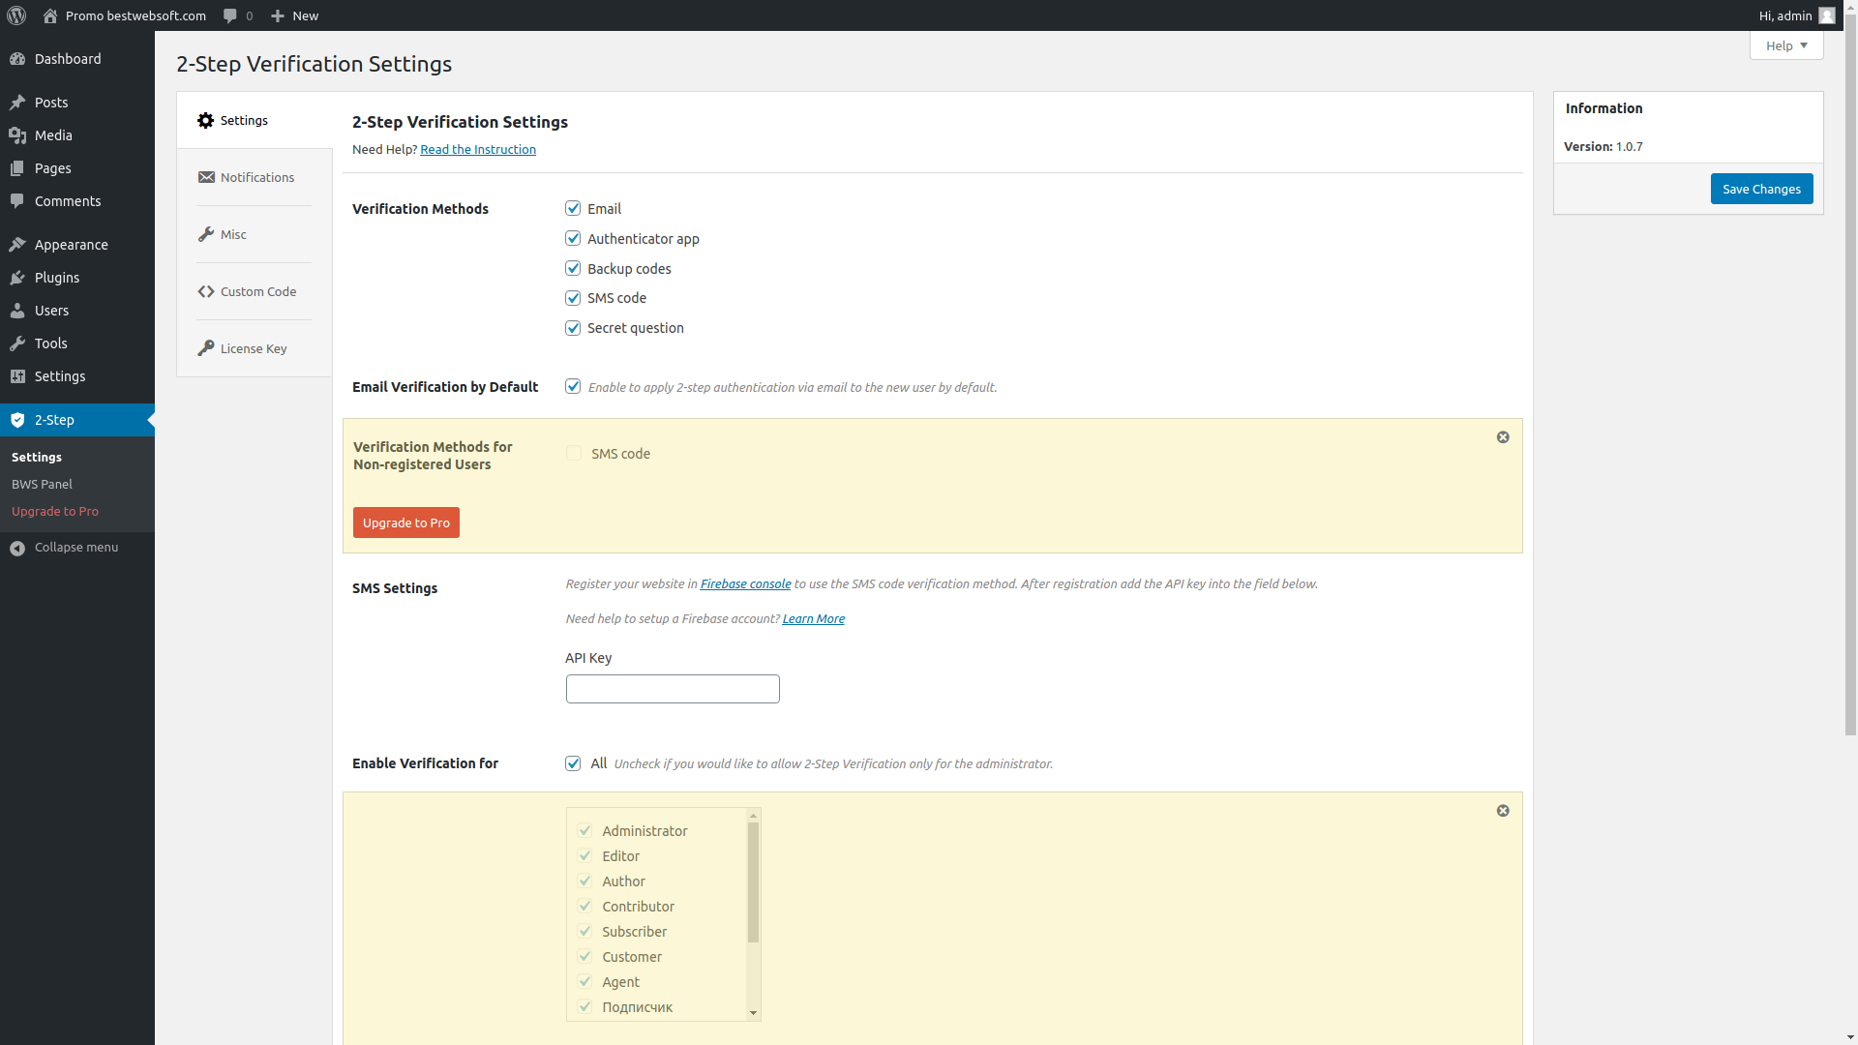Toggle the Customer role checkbox
Viewport: 1858px width, 1045px height.
pyautogui.click(x=584, y=956)
